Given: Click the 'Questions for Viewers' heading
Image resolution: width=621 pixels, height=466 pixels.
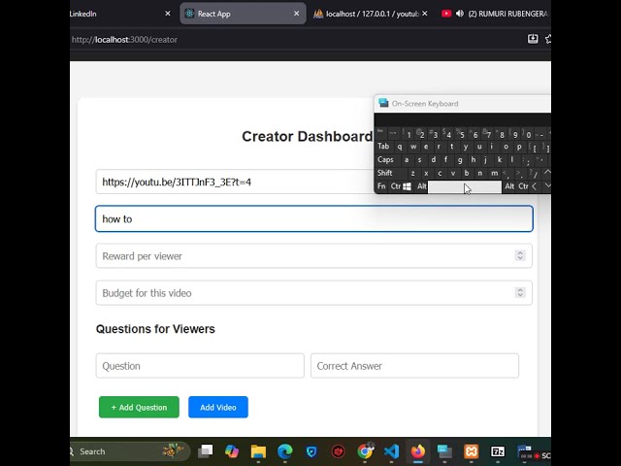Looking at the screenshot, I should pos(155,329).
